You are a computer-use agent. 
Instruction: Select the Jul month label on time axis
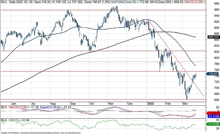33,104
